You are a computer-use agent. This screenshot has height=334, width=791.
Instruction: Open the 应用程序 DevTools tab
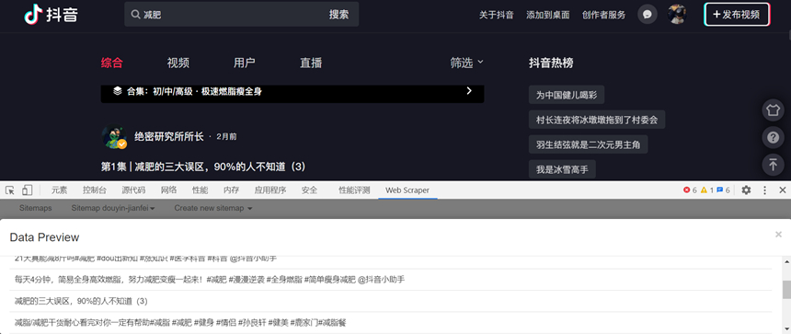(270, 190)
